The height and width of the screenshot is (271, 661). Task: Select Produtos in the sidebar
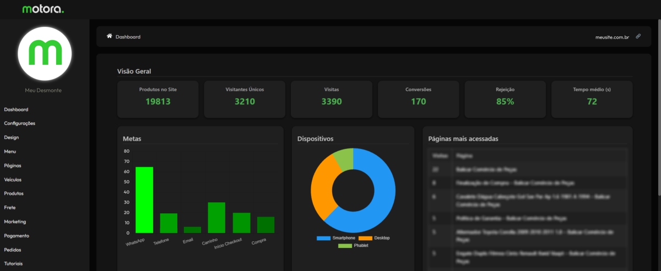coord(14,193)
